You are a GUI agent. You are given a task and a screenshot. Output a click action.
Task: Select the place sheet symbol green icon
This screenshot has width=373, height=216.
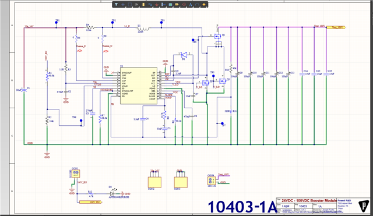click(x=170, y=5)
